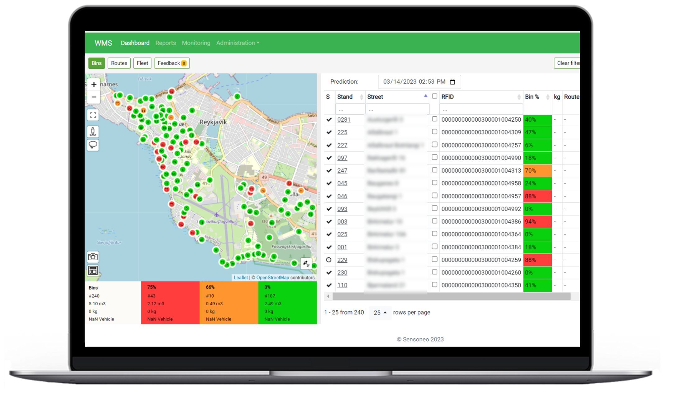The height and width of the screenshot is (393, 673).
Task: Toggle checkbox for Stand 046 row
Action: (x=435, y=196)
